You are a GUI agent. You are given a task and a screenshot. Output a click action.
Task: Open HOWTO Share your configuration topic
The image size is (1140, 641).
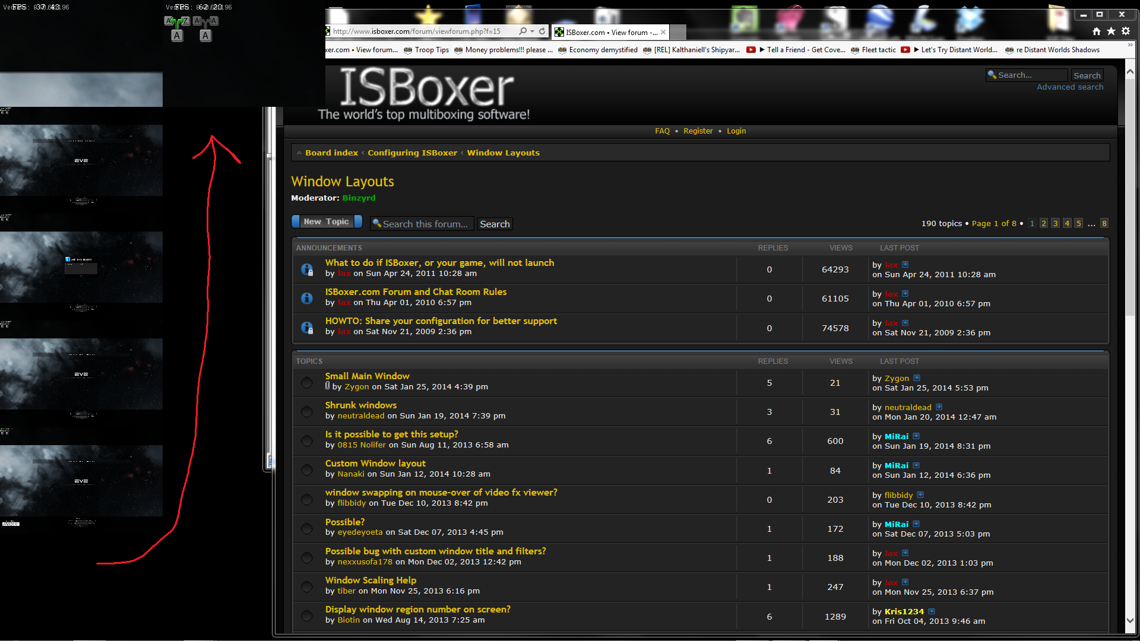[441, 321]
